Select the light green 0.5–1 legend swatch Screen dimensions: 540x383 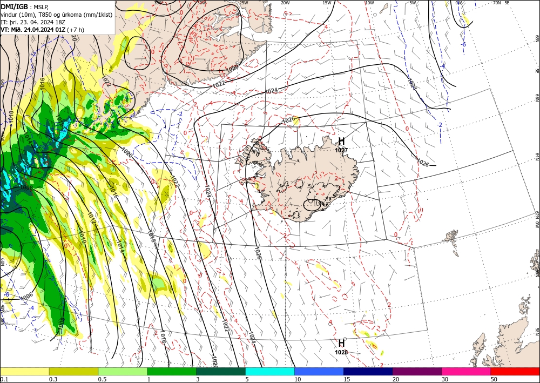123,371
